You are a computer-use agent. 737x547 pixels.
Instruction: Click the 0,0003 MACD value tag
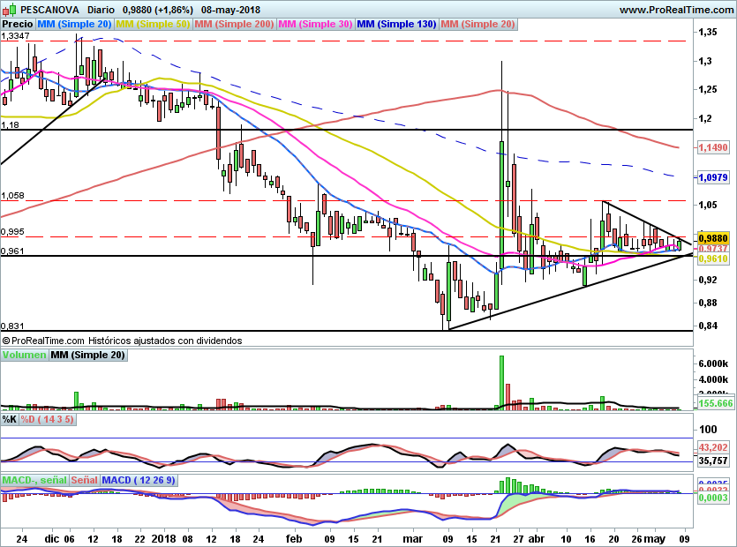(x=712, y=498)
